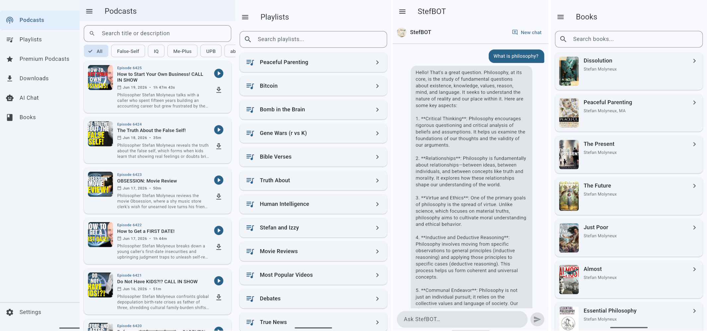Viewport: 707px width, 331px height.
Task: Select the All filter chip
Action: (96, 51)
